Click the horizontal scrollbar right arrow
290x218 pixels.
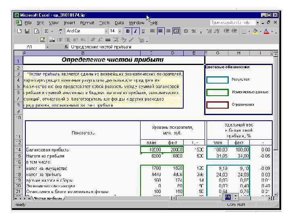click(x=270, y=198)
